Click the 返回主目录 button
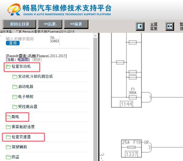The width and height of the screenshot is (183, 161). pos(19,24)
